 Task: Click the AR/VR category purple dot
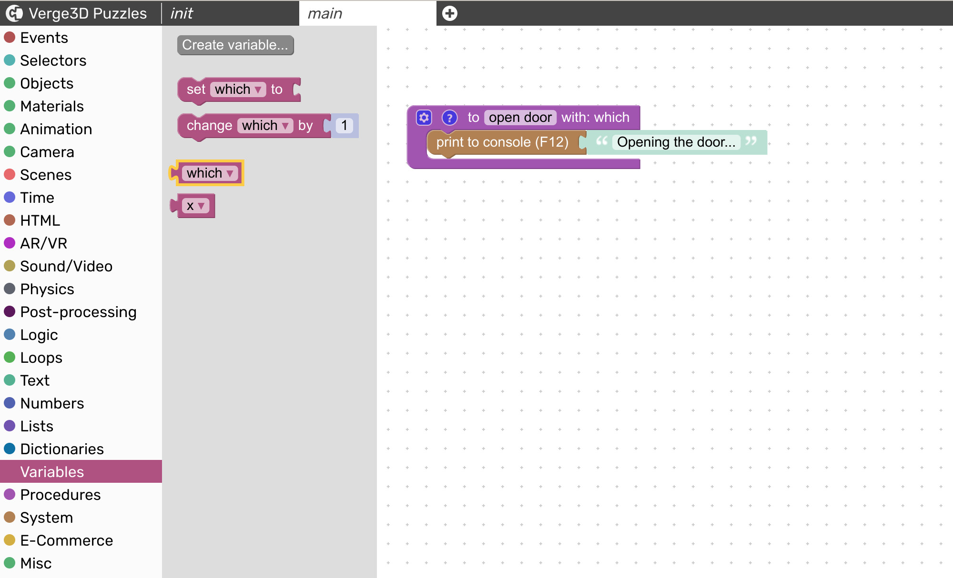(10, 243)
